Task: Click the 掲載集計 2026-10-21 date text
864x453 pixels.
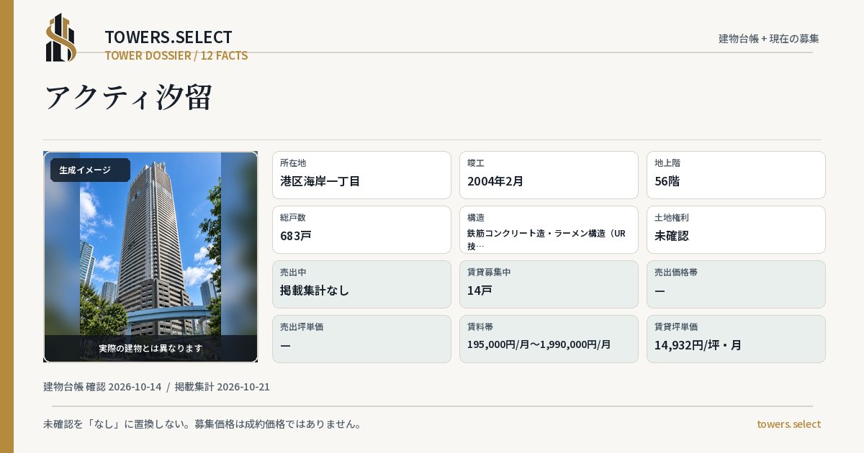Action: coord(222,387)
